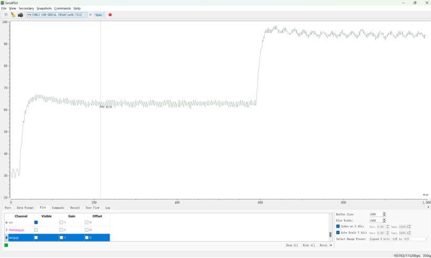Reload the port list with the refresh icon
Viewport: 431px width, 258px height.
[90, 15]
